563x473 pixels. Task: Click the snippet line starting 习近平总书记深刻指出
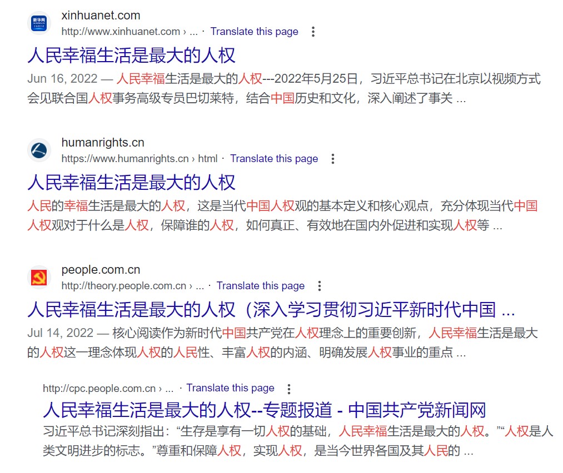point(298,431)
